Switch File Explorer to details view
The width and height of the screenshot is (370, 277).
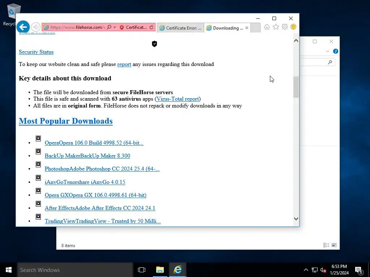326,245
